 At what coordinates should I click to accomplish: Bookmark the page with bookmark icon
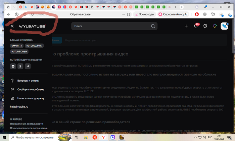point(129,14)
